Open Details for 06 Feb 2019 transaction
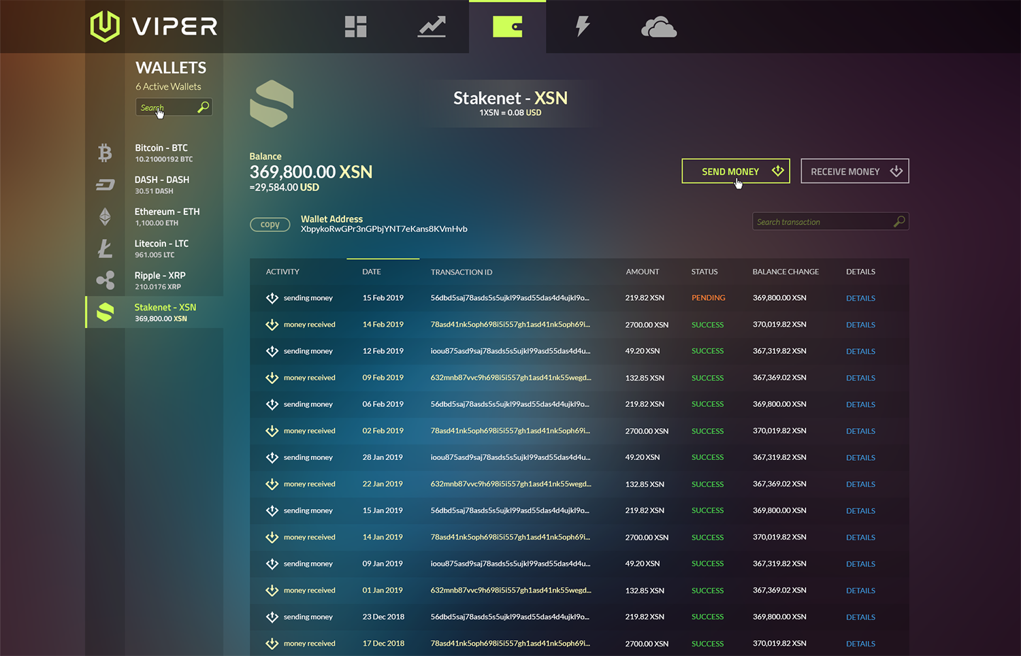Image resolution: width=1021 pixels, height=656 pixels. pos(860,404)
